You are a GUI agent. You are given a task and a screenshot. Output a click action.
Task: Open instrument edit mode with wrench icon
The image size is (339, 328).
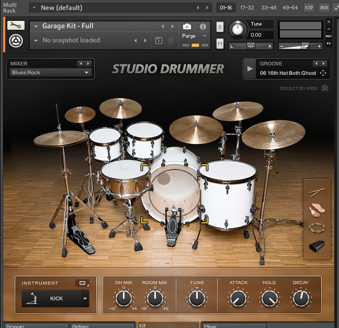pyautogui.click(x=16, y=26)
